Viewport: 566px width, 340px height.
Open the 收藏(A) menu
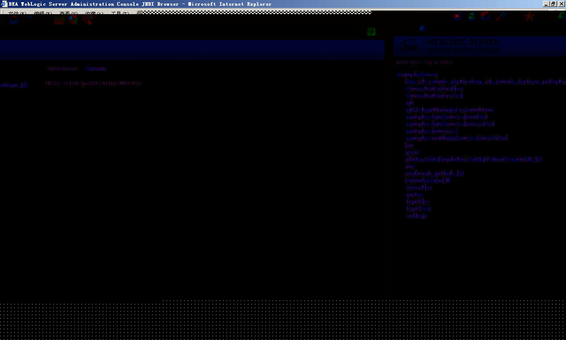[x=94, y=13]
